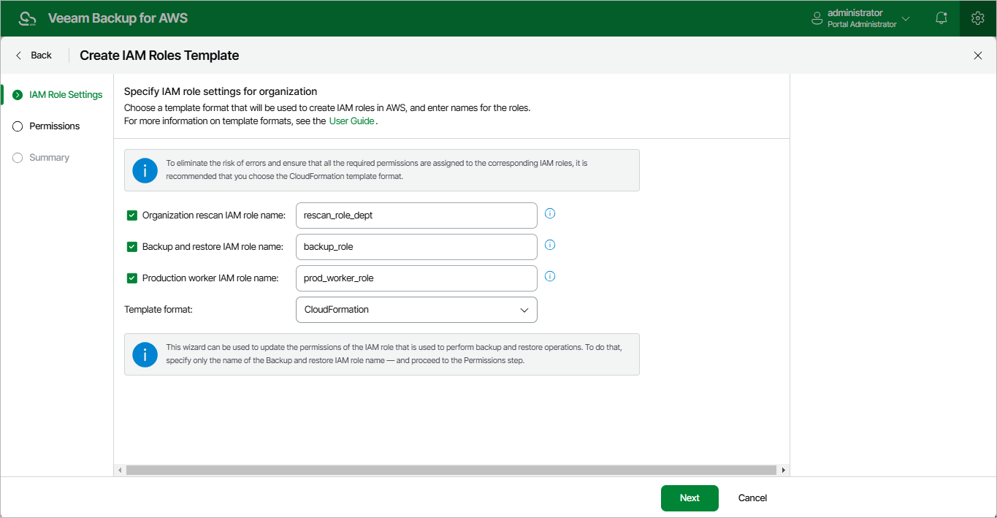Click the 'Template format:' label
This screenshot has width=997, height=518.
click(158, 310)
